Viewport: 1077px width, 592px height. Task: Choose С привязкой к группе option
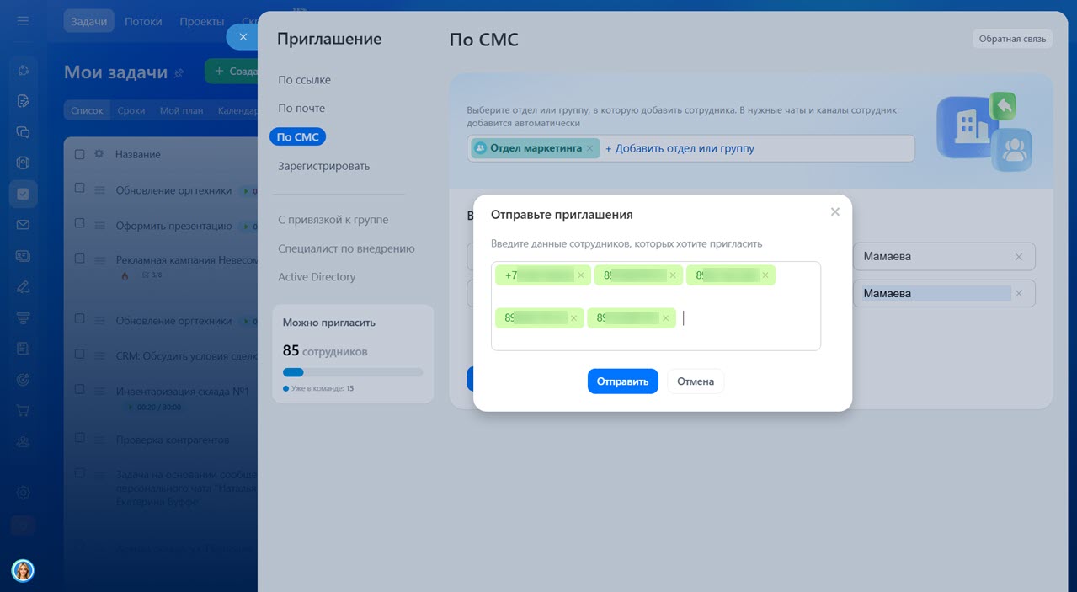click(333, 220)
